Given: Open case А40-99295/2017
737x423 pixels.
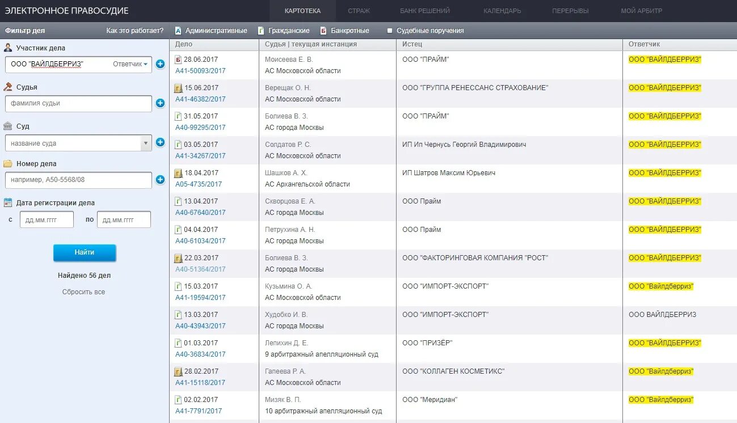Looking at the screenshot, I should [x=200, y=128].
